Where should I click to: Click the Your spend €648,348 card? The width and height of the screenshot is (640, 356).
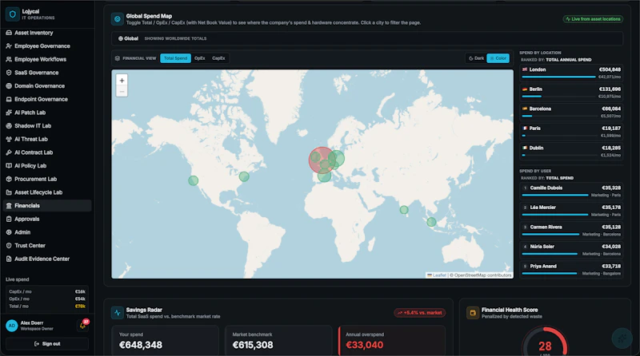click(166, 341)
